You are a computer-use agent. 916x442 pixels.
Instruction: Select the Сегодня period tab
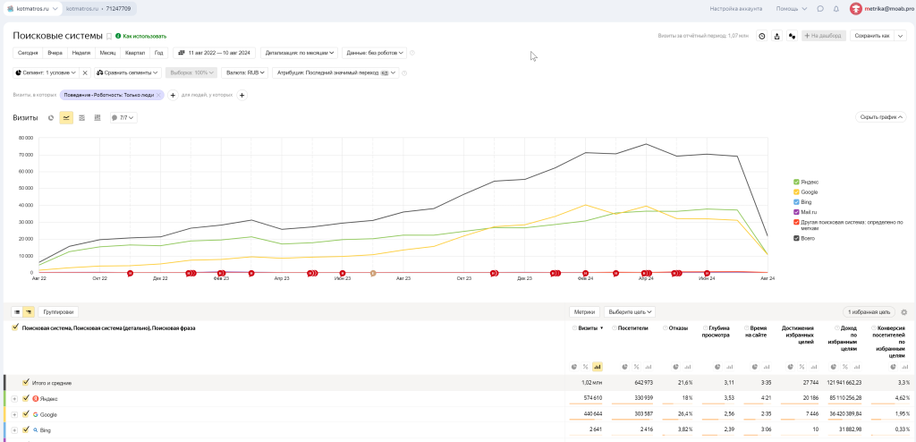tap(28, 53)
